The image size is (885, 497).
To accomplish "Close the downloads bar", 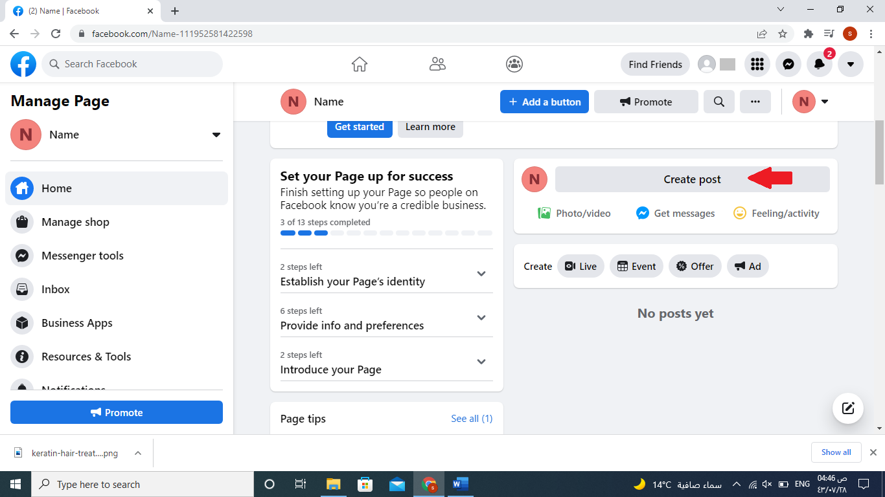I will pyautogui.click(x=873, y=452).
